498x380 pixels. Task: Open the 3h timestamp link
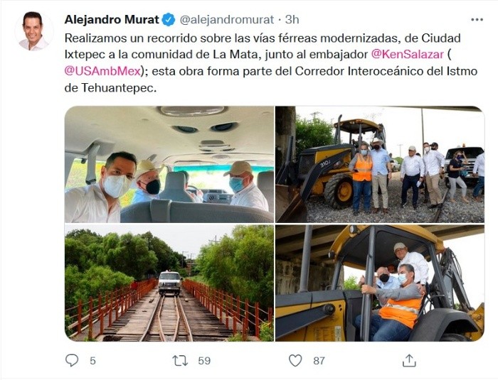[x=292, y=20]
